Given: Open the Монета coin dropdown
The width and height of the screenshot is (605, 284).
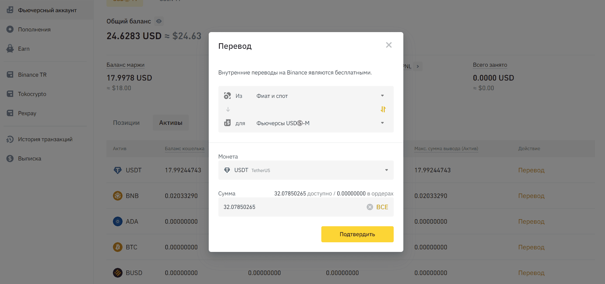Looking at the screenshot, I should click(x=306, y=170).
